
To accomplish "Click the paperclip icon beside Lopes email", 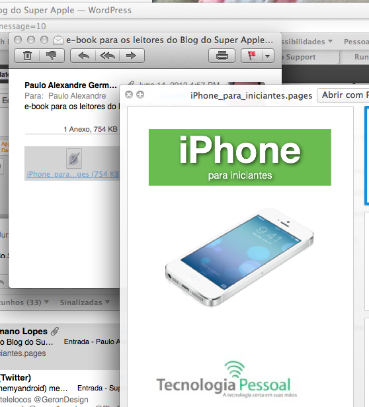I will tap(55, 331).
